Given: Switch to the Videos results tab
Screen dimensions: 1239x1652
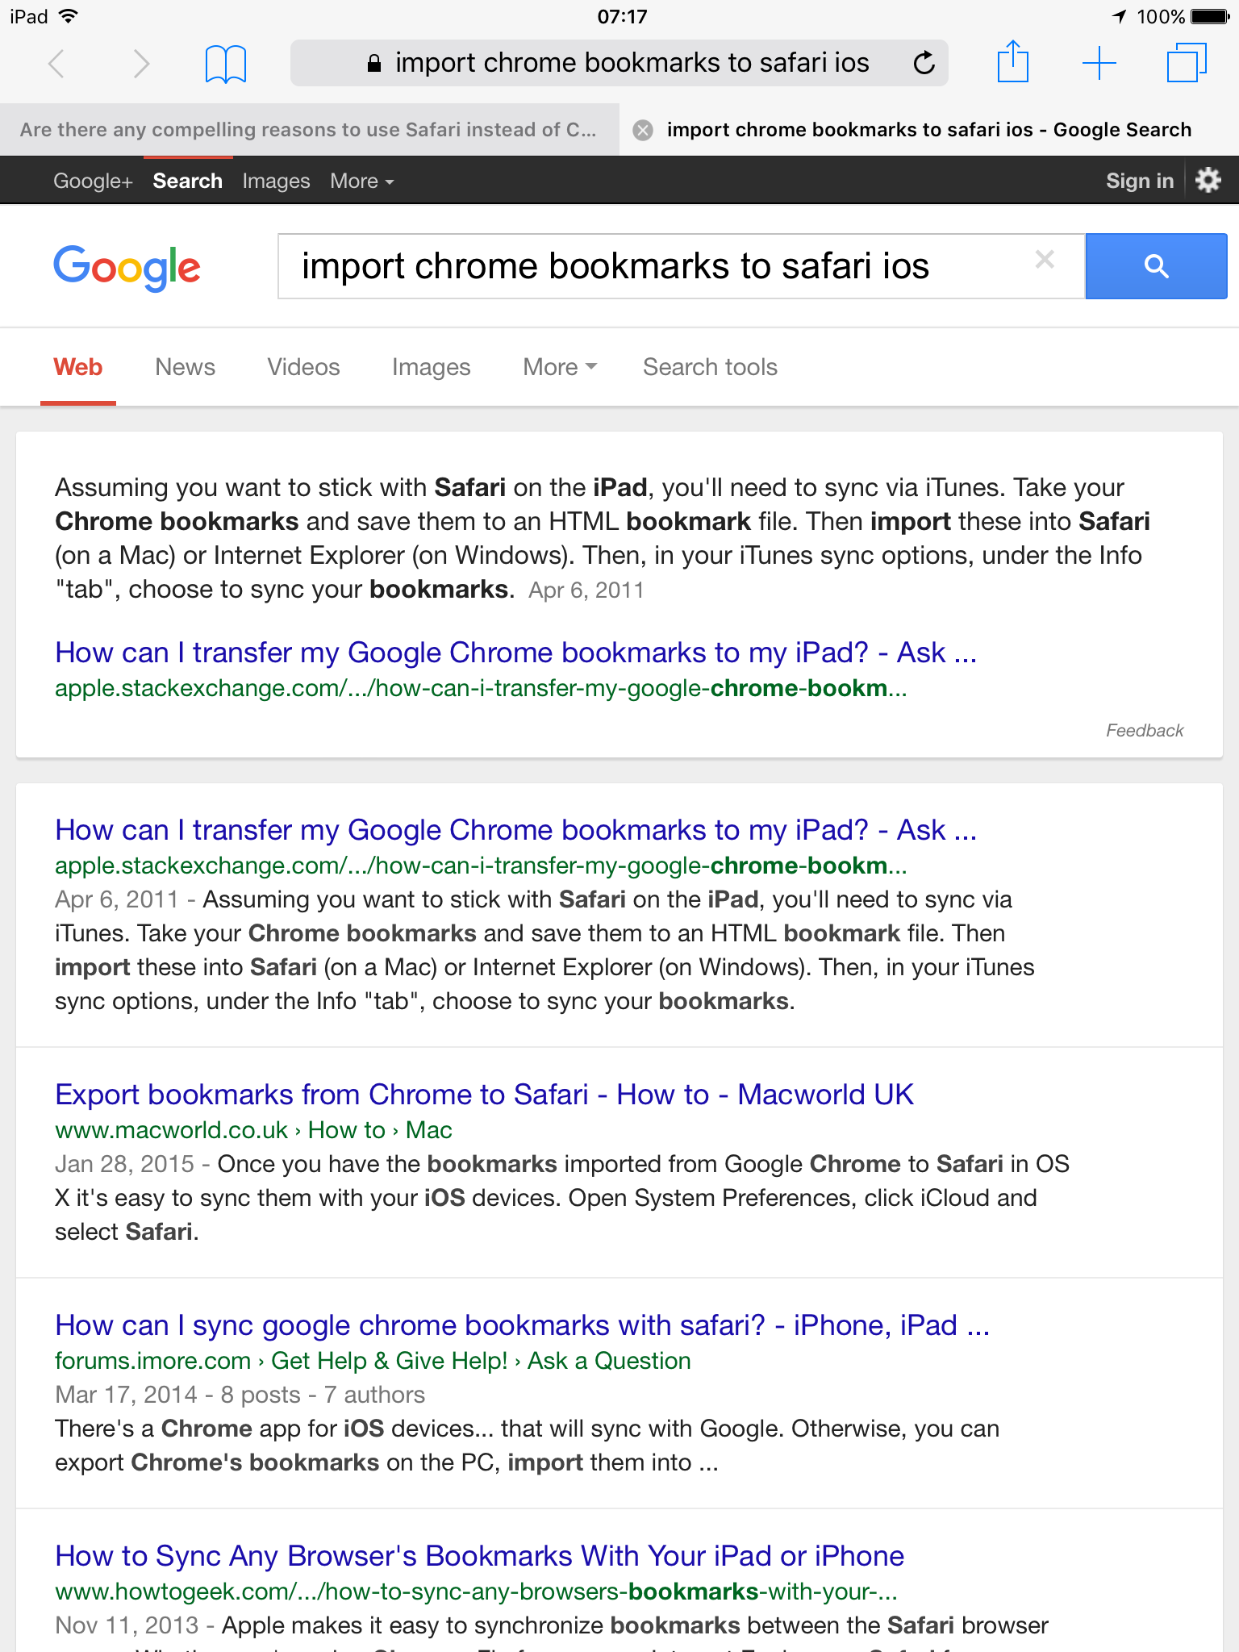Looking at the screenshot, I should [303, 367].
